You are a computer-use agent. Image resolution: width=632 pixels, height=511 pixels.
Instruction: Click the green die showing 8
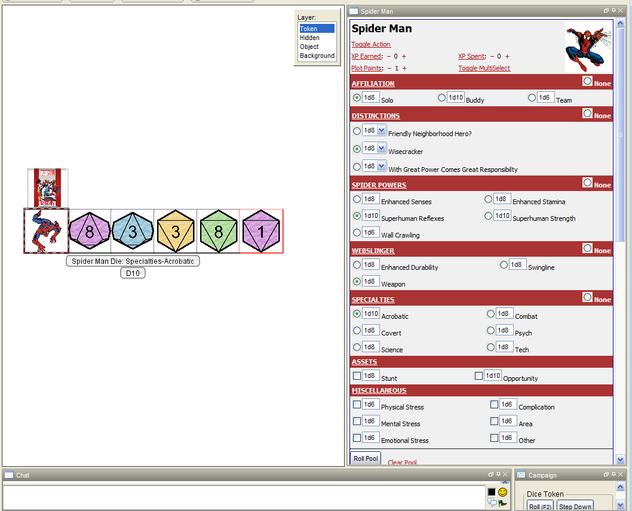pyautogui.click(x=218, y=231)
